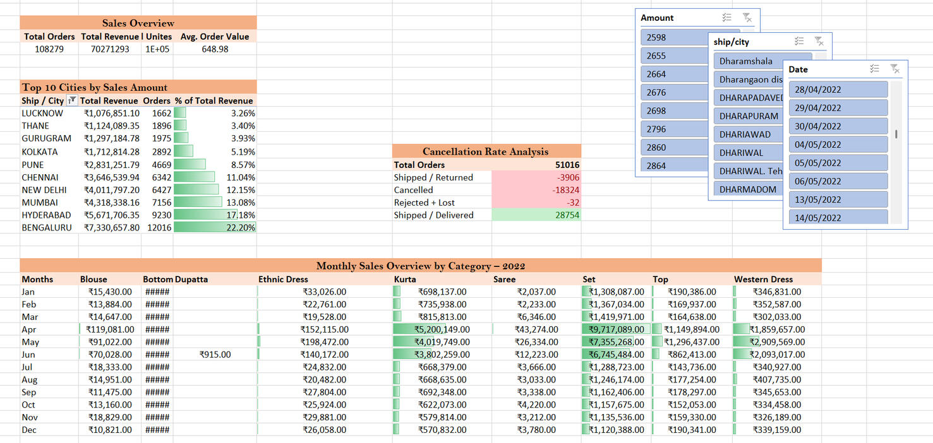Viewport: 933px width, 443px height.
Task: Click the Cancellation Rate Analysis header
Action: 486,151
